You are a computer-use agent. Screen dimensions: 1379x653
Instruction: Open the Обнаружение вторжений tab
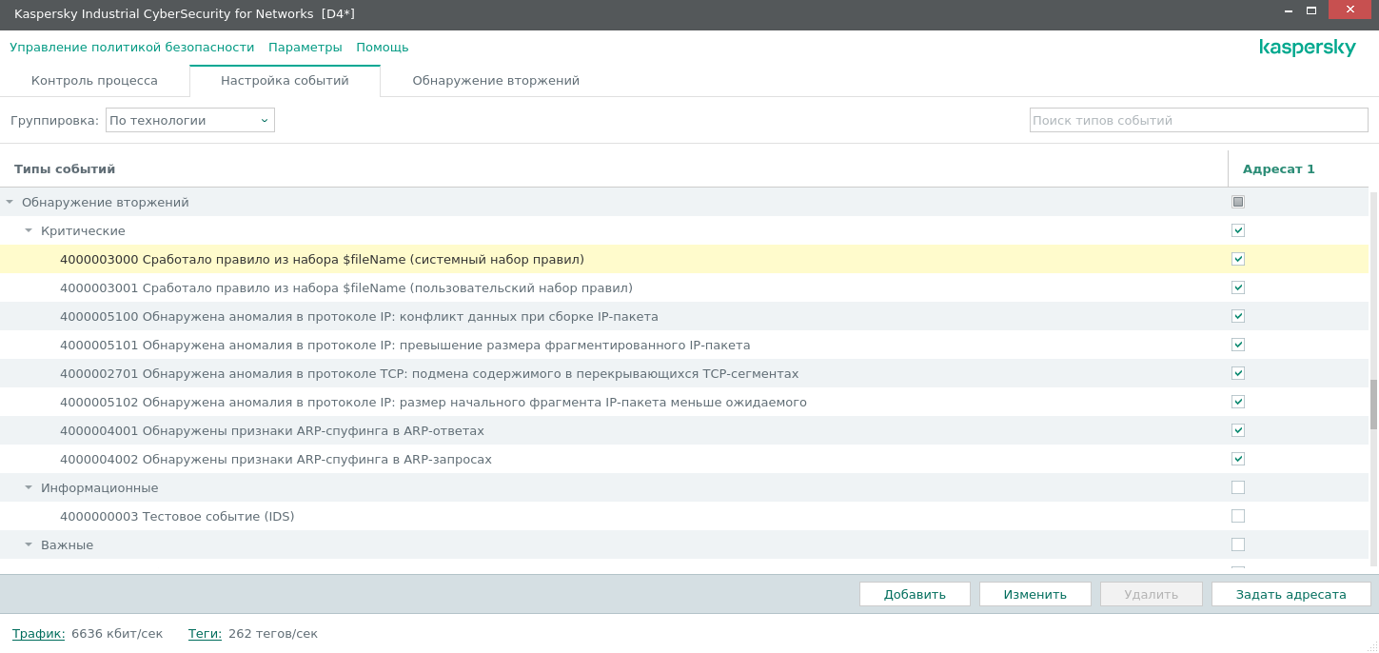click(496, 81)
